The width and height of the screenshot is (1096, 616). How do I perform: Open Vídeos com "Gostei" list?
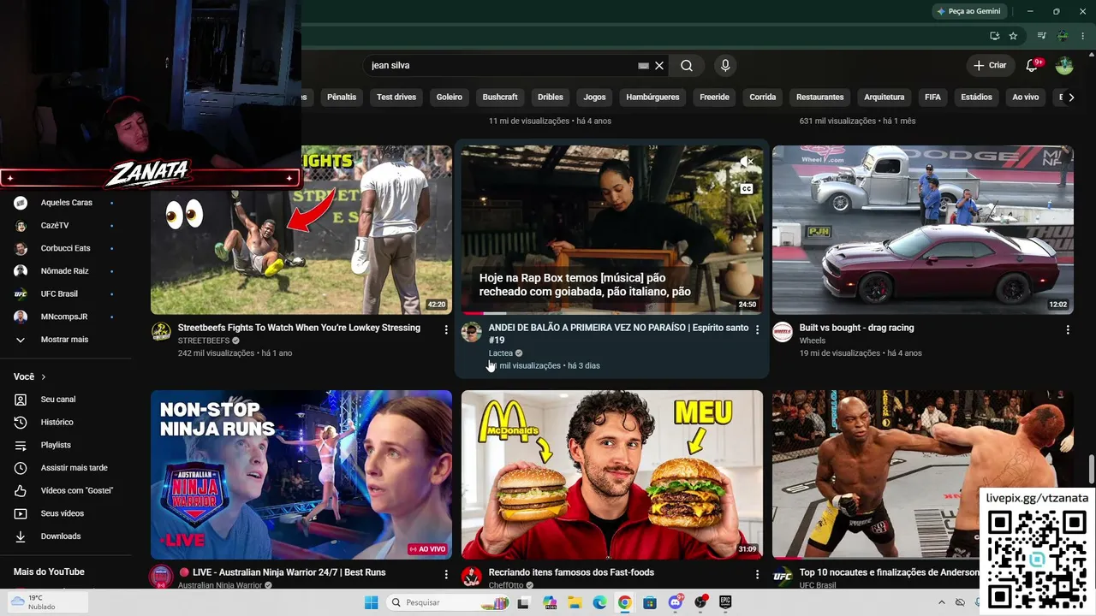pos(76,490)
